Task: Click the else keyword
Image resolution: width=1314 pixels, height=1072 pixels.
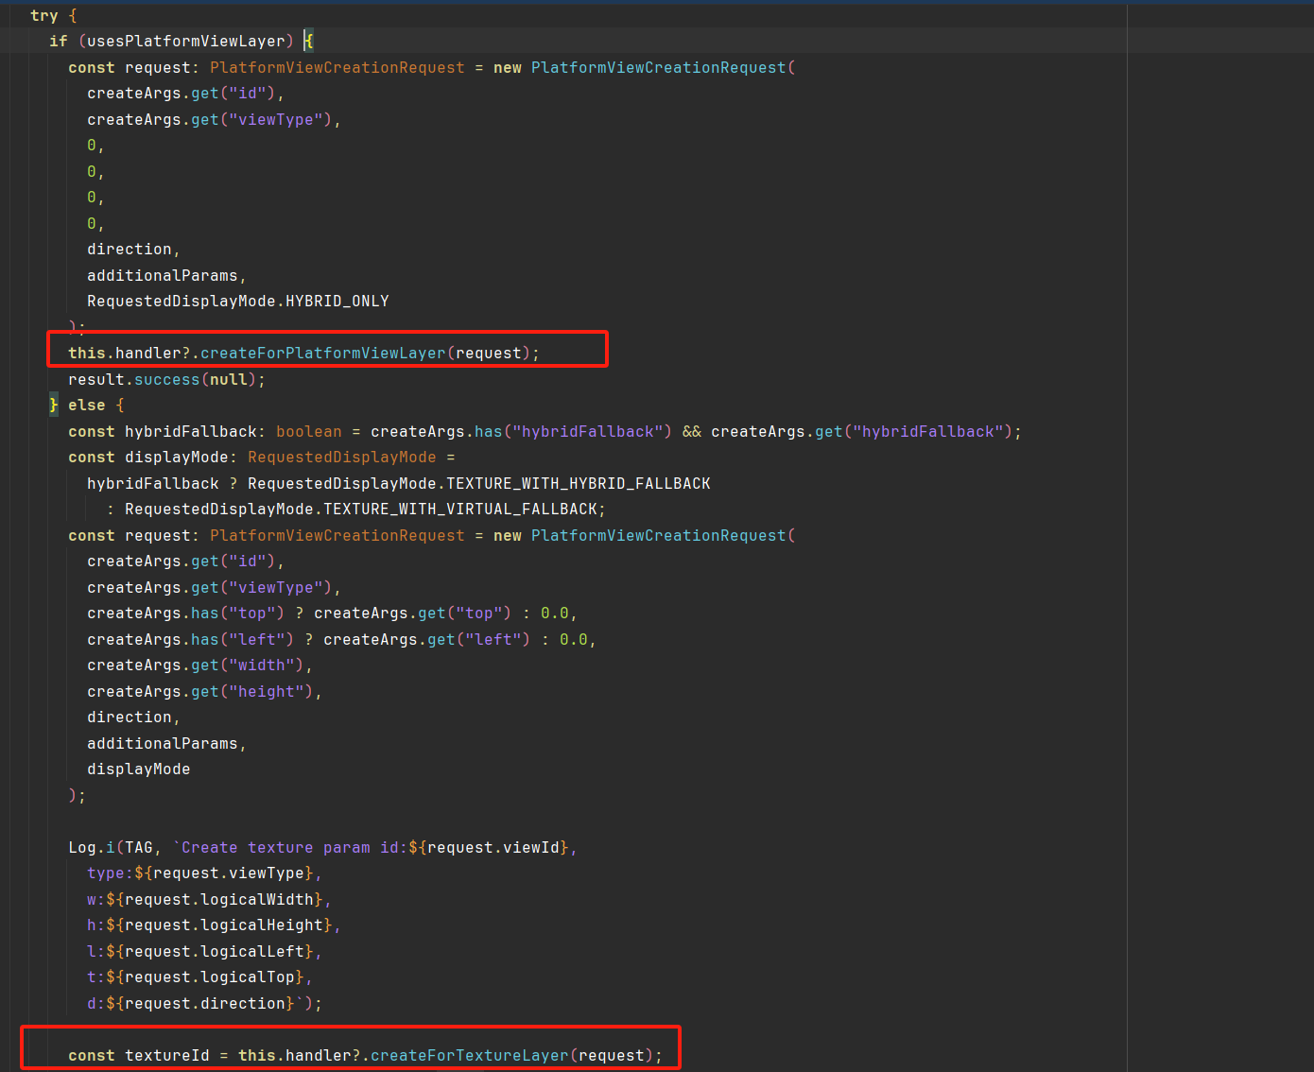Action: pyautogui.click(x=86, y=406)
